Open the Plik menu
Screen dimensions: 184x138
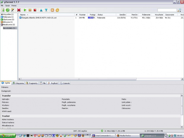(2, 6)
